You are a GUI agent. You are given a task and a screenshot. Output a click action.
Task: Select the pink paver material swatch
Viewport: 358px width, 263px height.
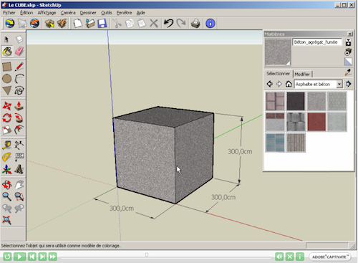[x=275, y=101]
